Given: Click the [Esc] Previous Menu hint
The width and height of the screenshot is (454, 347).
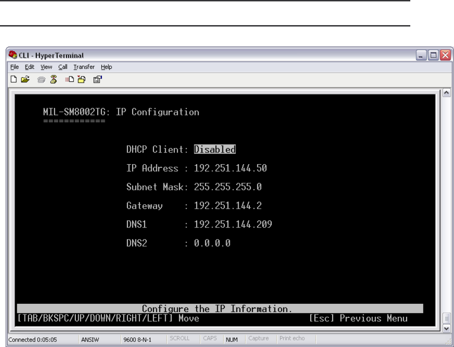Looking at the screenshot, I should tap(359, 318).
